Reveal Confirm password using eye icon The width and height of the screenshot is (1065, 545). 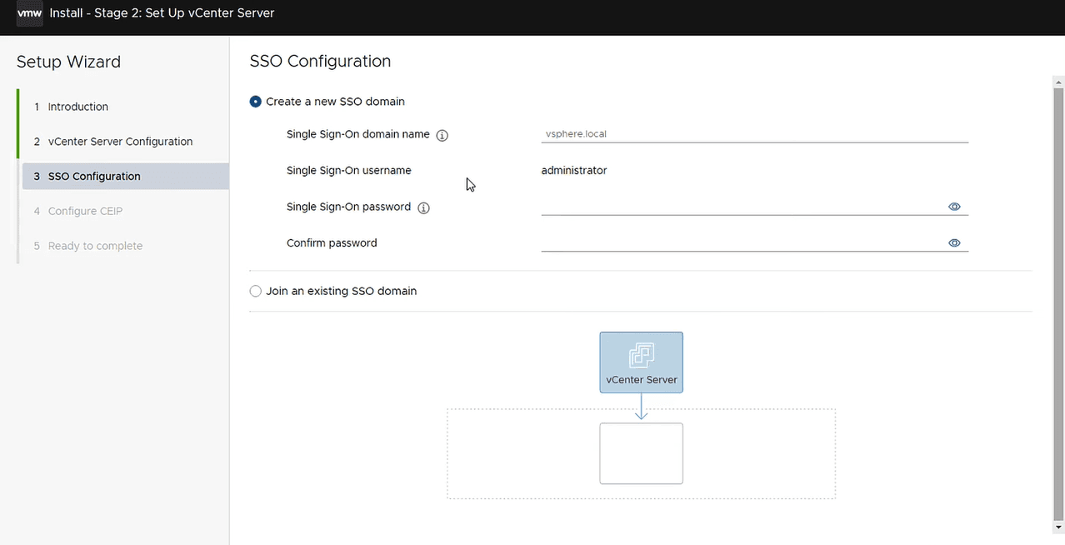[954, 243]
